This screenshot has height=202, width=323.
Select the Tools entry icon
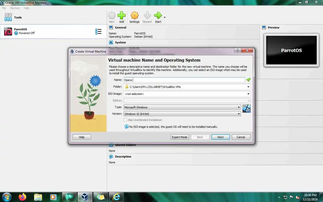(8, 17)
